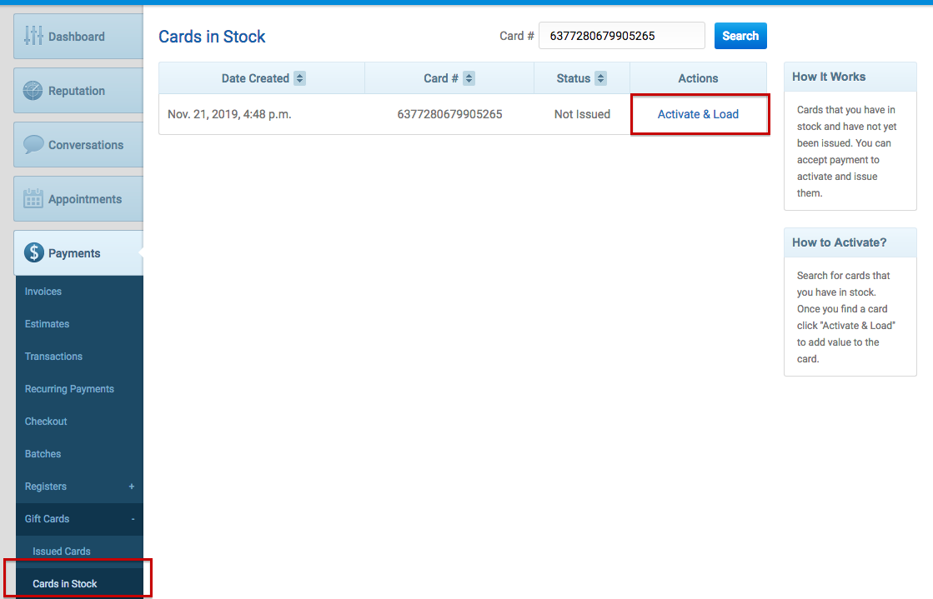
Task: Select card number 6377280679905265 in table row
Action: [x=450, y=114]
